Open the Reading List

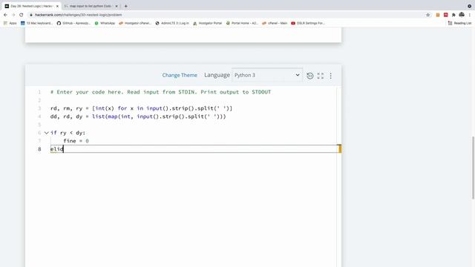point(460,23)
